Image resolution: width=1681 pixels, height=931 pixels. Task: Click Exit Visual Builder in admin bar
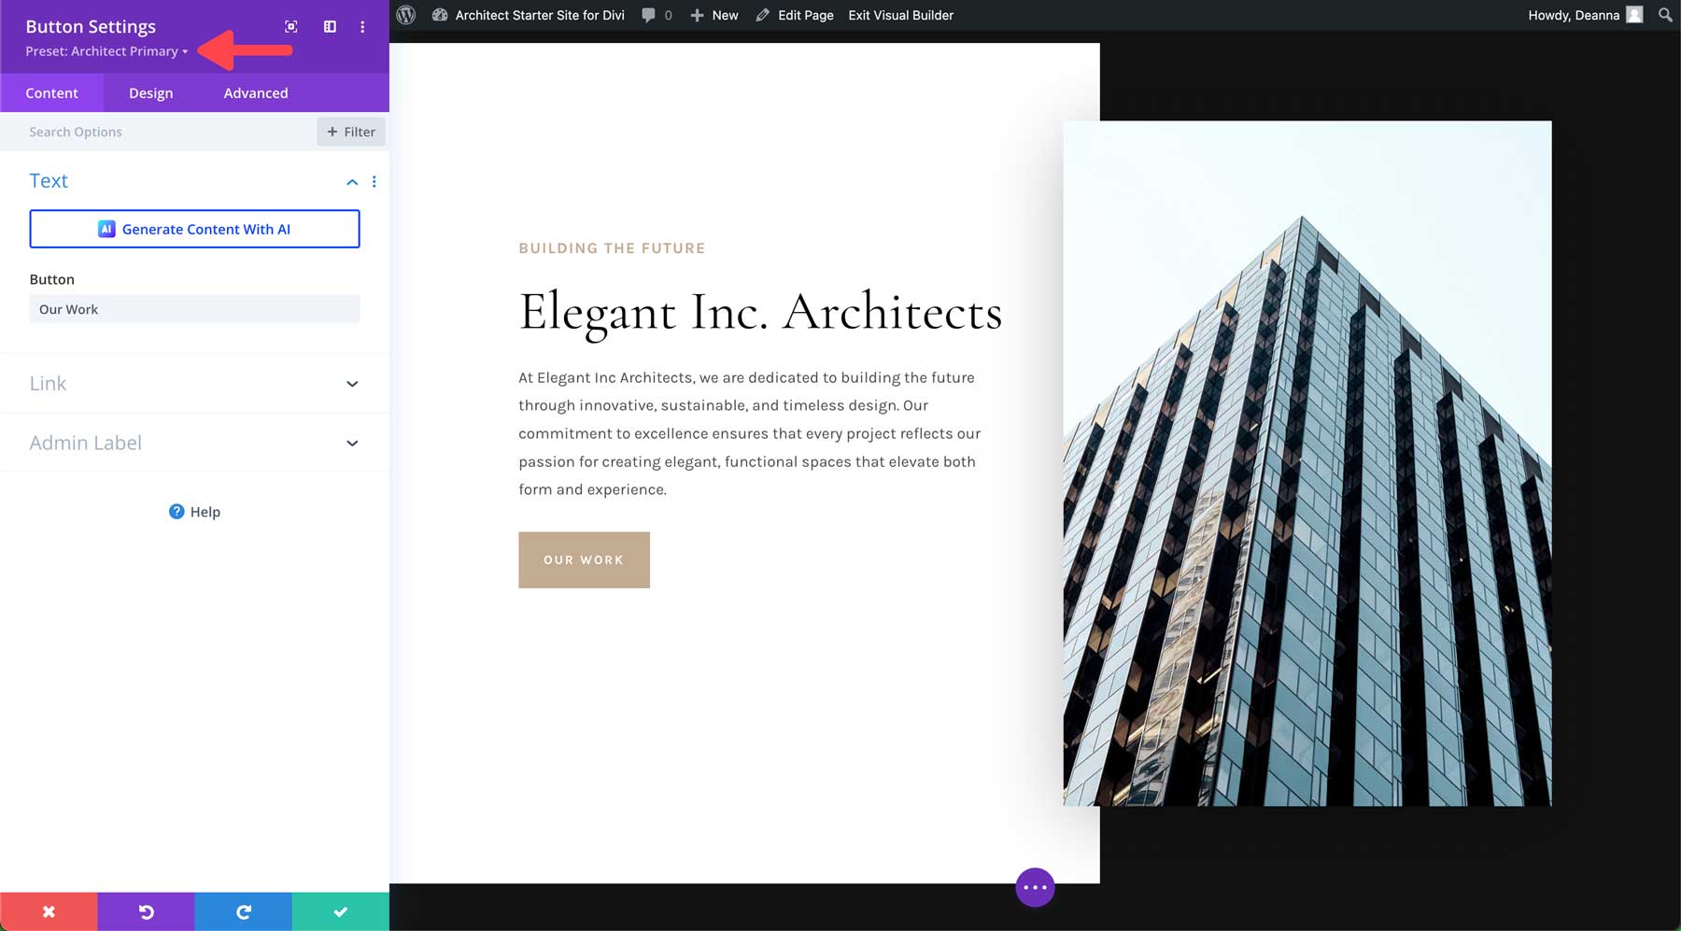(x=899, y=15)
